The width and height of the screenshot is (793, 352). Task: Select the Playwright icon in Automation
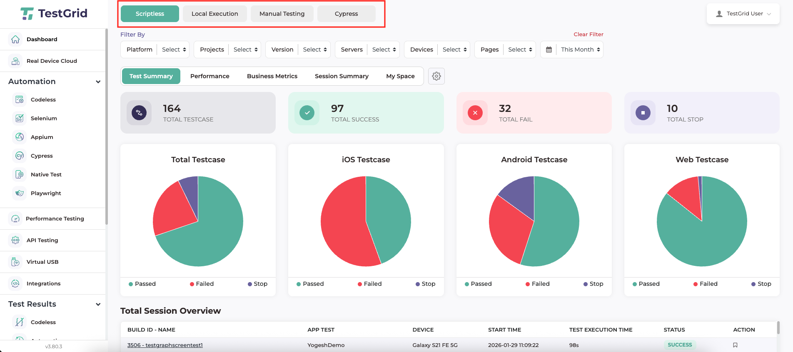[20, 193]
